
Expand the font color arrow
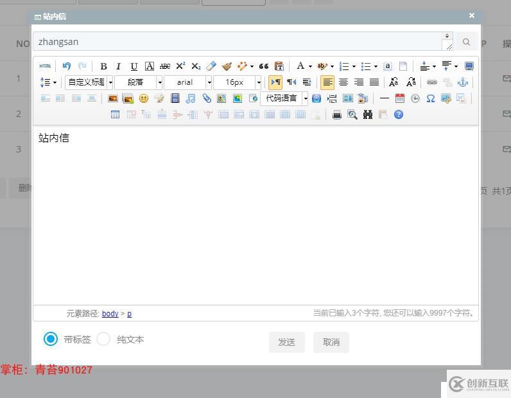(310, 66)
